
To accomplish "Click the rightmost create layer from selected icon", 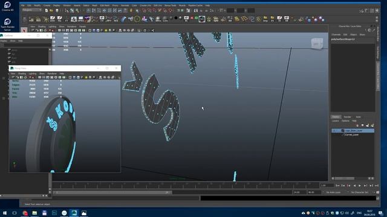I will pos(372,125).
